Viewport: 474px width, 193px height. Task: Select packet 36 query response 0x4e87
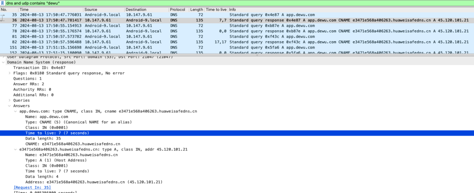pos(237,20)
